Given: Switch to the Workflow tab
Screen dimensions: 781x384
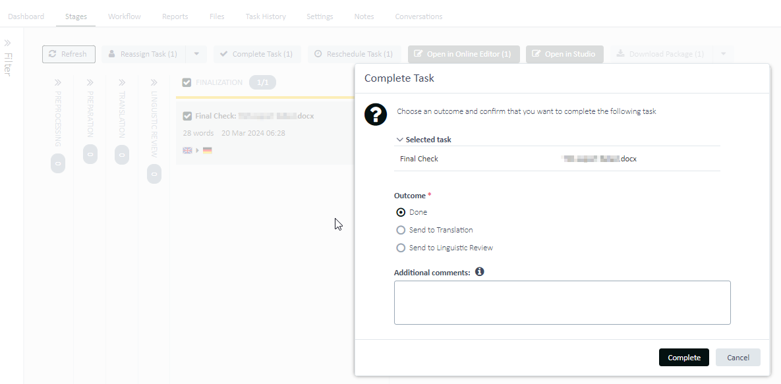Looking at the screenshot, I should 125,16.
